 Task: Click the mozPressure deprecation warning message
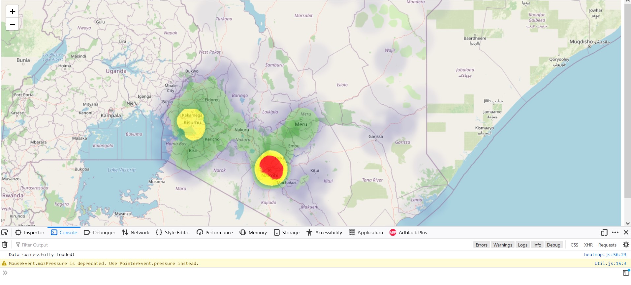[x=104, y=263]
